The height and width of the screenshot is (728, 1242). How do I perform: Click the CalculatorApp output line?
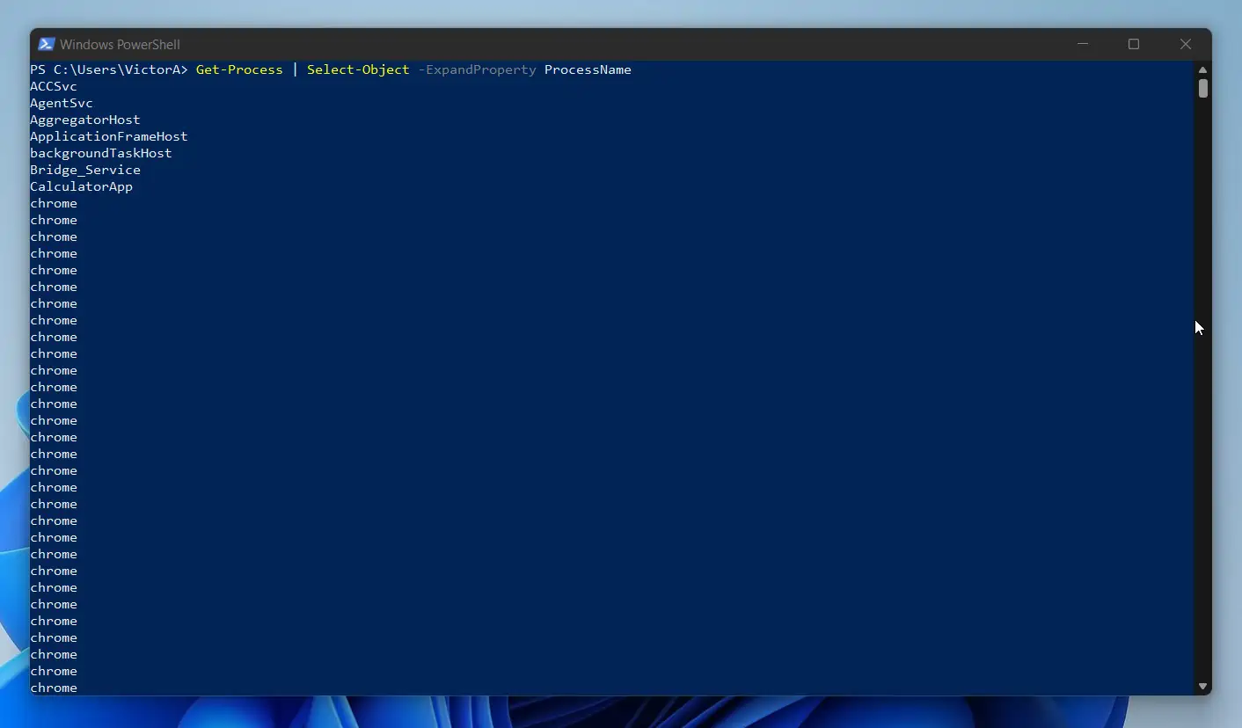click(82, 186)
